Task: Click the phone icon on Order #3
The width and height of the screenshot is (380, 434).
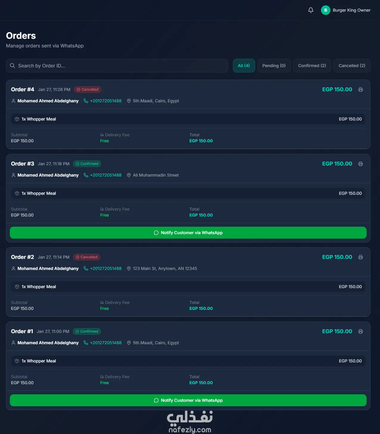Action: 86,175
